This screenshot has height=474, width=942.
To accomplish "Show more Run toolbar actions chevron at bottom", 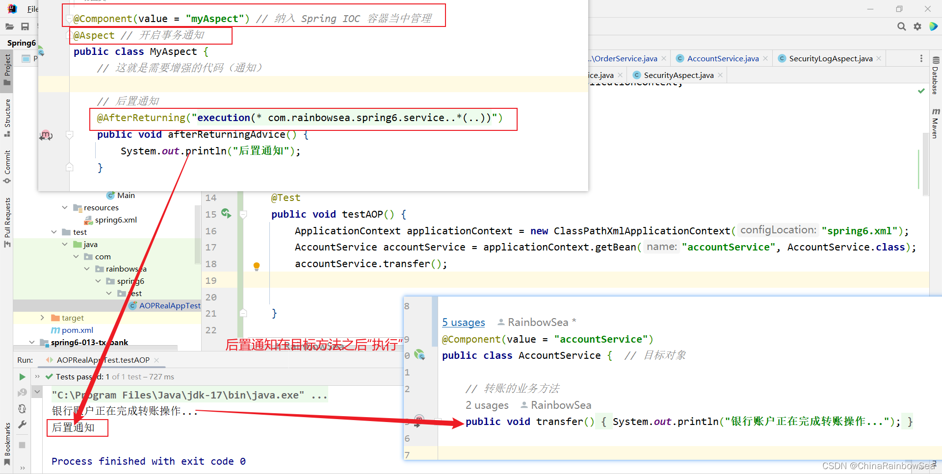I will 23,468.
